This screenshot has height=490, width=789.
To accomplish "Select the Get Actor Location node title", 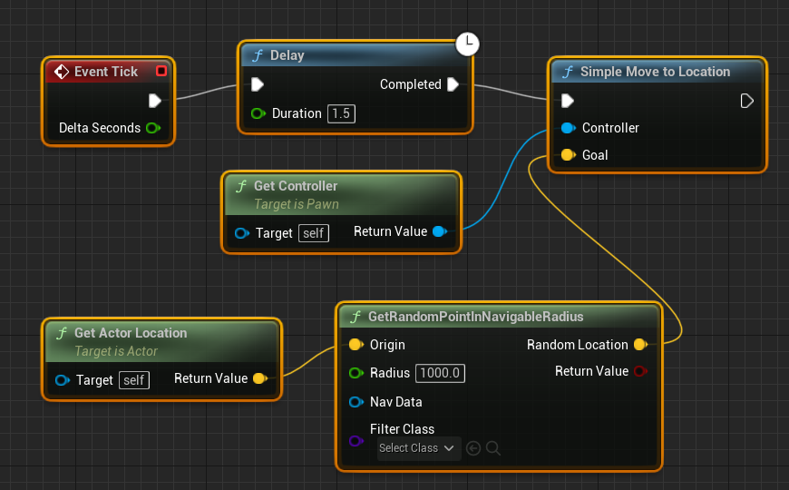I will point(131,333).
